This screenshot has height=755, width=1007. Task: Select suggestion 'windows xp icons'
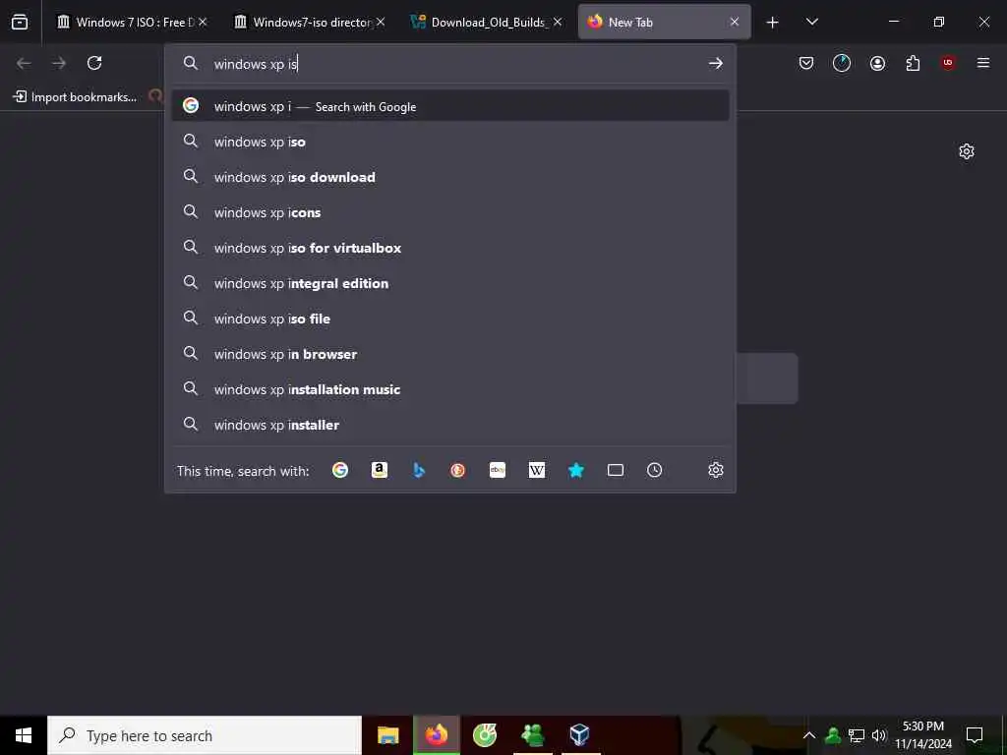pos(450,212)
